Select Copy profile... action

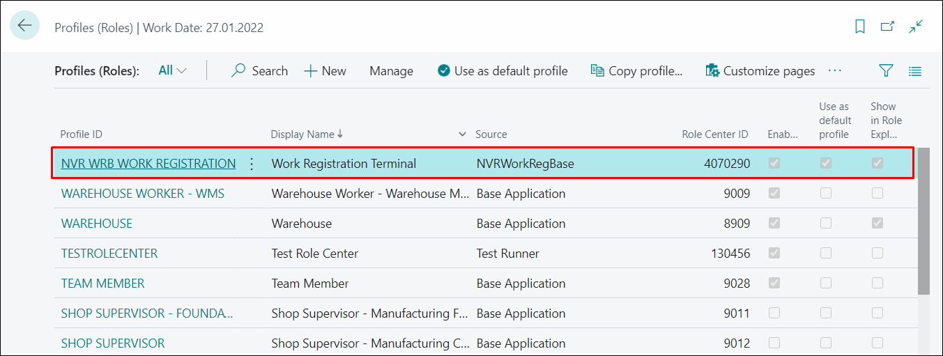(636, 70)
